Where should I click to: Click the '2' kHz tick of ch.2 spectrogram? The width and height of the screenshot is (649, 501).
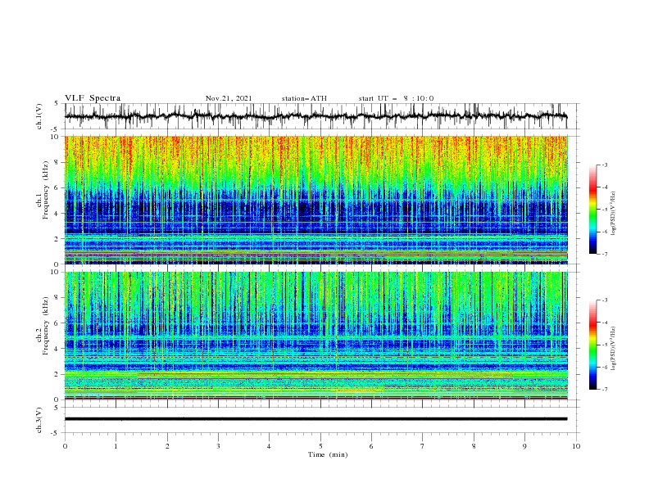[57, 374]
